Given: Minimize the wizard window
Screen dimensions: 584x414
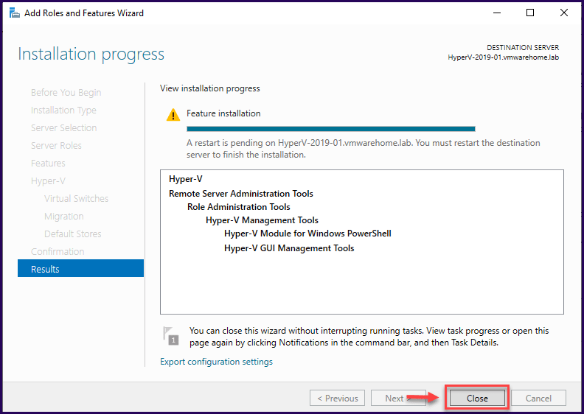Looking at the screenshot, I should 497,13.
